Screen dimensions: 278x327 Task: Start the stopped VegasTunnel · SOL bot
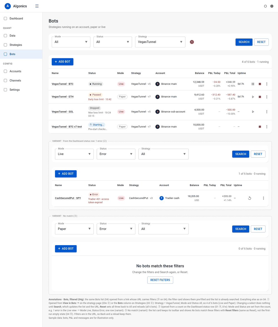pos(253,112)
